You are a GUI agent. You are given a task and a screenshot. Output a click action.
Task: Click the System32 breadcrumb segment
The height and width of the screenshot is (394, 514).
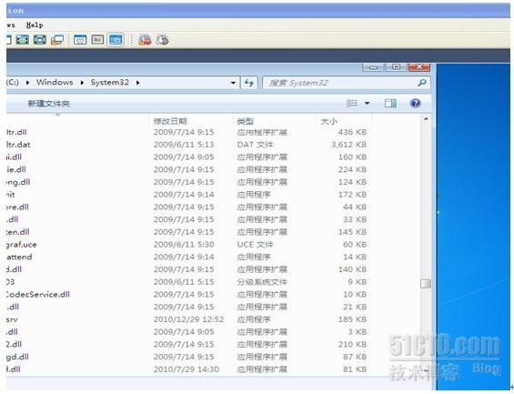(110, 82)
